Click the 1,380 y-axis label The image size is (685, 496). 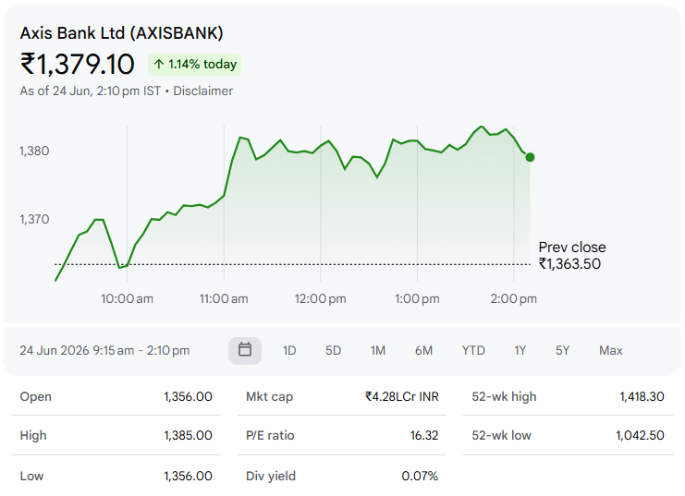[x=34, y=151]
